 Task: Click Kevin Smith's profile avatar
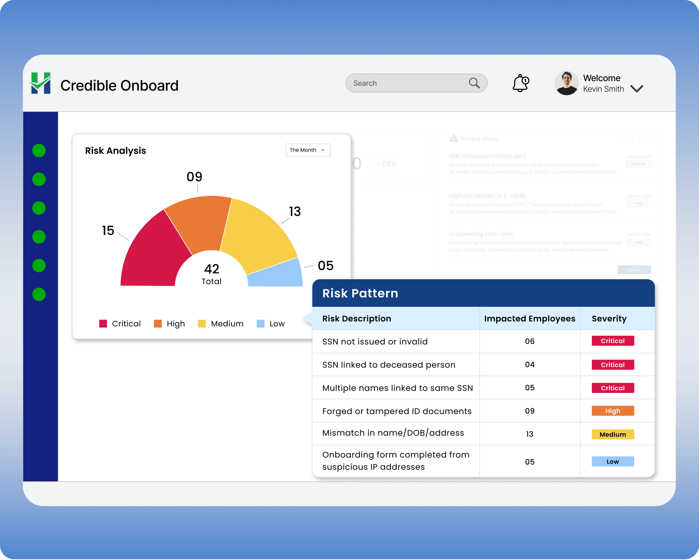566,83
